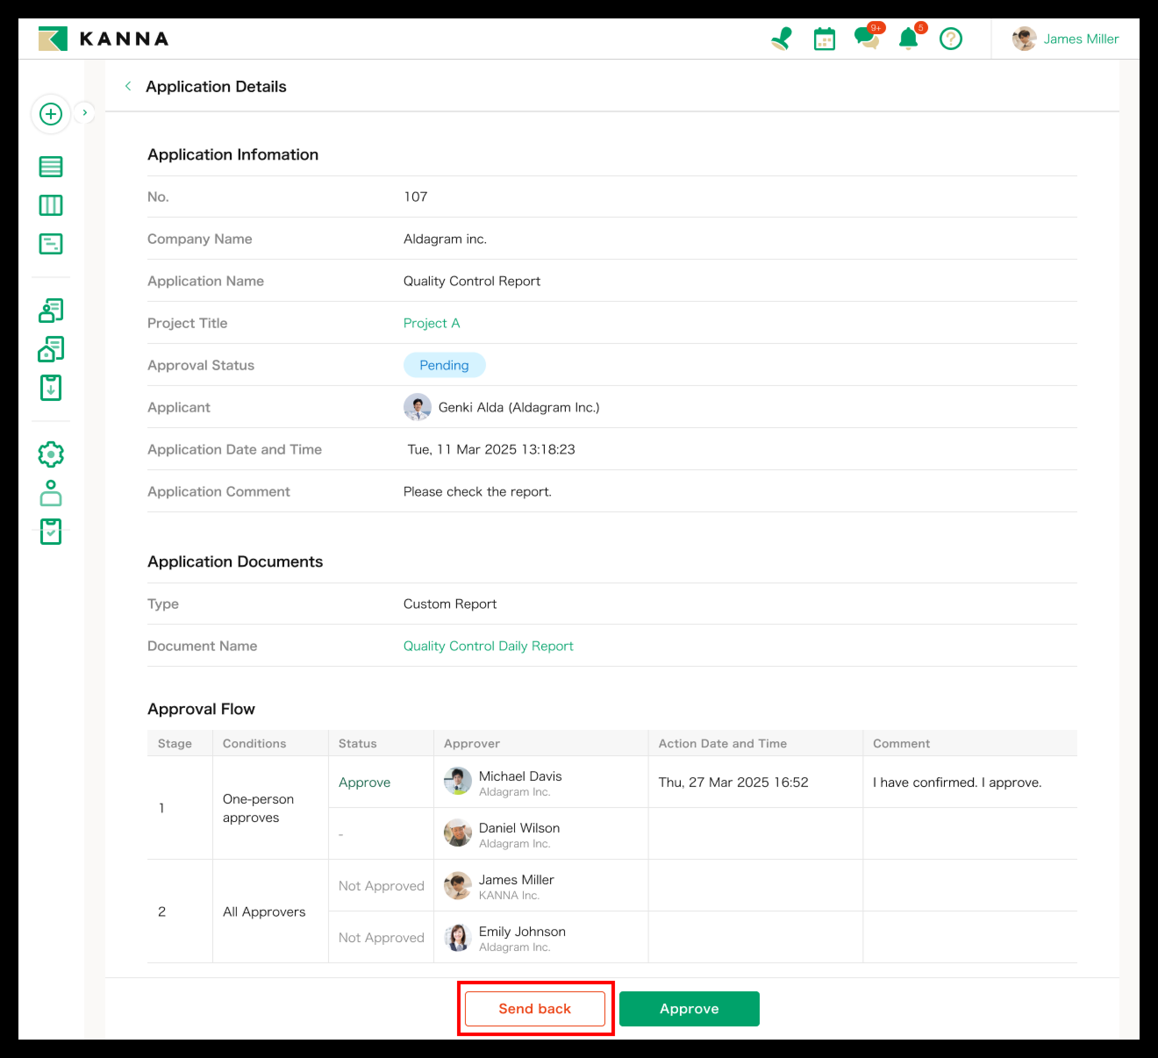Open the Project A link
Image resolution: width=1158 pixels, height=1058 pixels.
pyautogui.click(x=431, y=323)
